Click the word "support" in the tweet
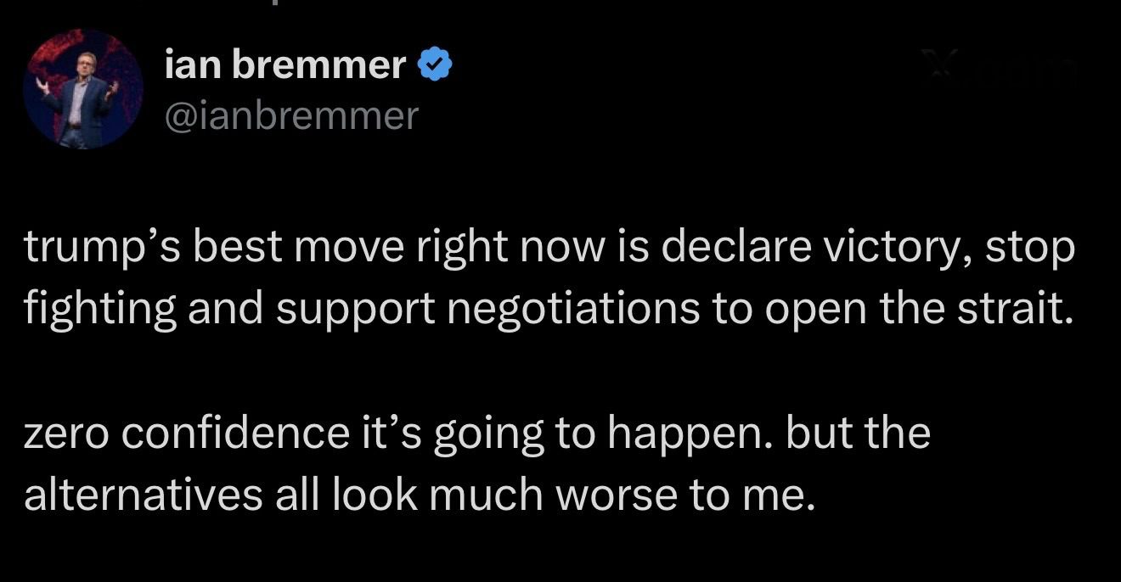This screenshot has width=1121, height=582. pos(354,311)
